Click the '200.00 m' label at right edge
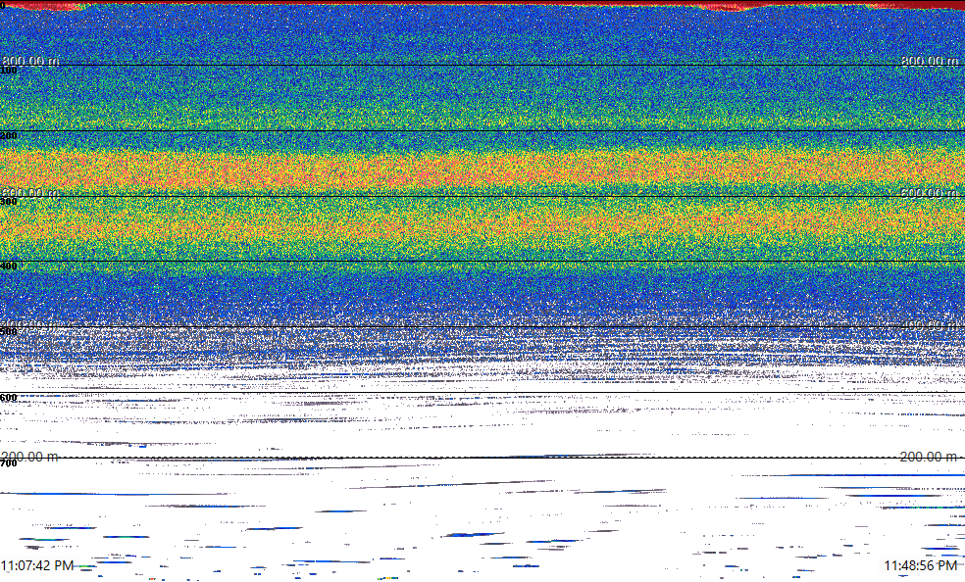 point(928,456)
